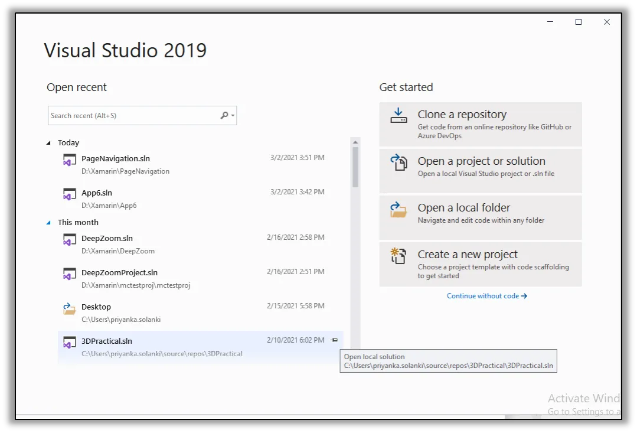Pin 3DPractical.sln using the pin icon
This screenshot has height=433, width=637.
pyautogui.click(x=334, y=340)
